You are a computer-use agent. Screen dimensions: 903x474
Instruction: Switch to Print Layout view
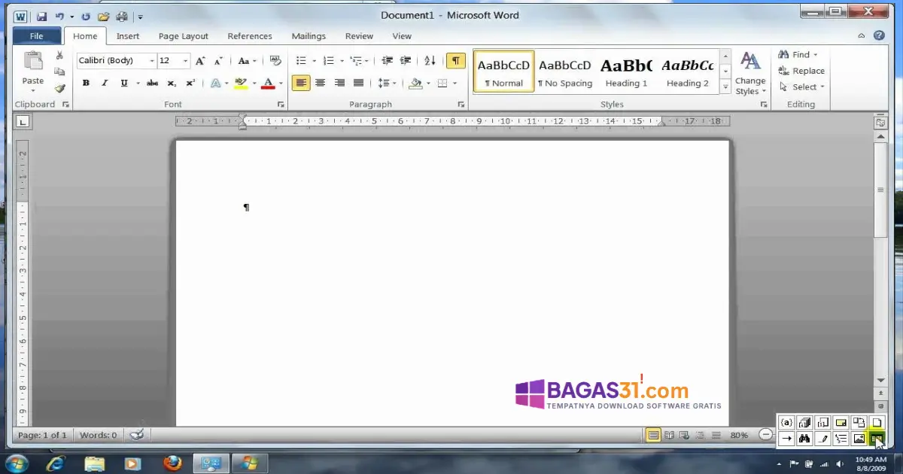653,435
